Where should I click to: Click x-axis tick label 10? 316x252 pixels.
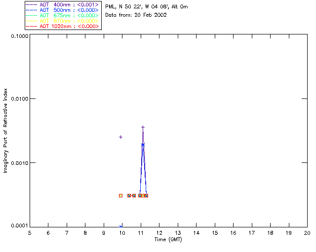(122, 233)
